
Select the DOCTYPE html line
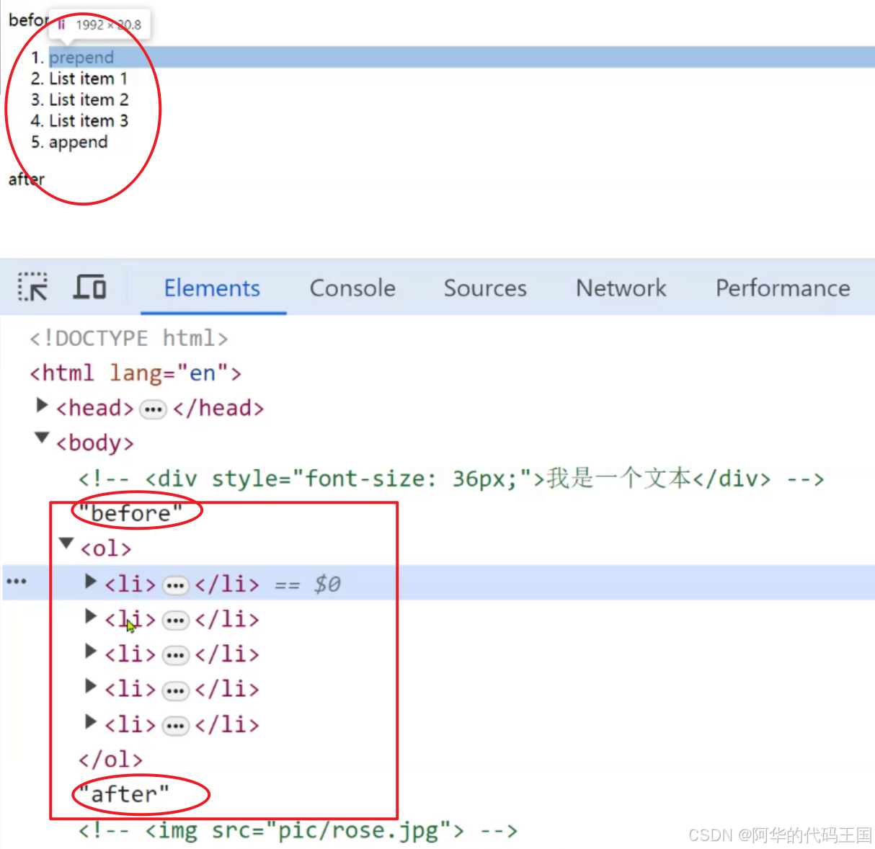pyautogui.click(x=129, y=338)
